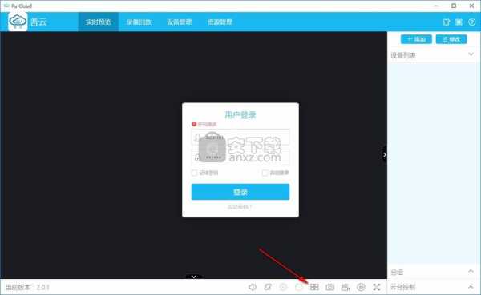Maximize the Pu Cloud window
The width and height of the screenshot is (481, 295).
tap(454, 6)
